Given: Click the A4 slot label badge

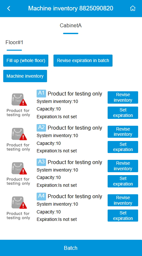Looking at the screenshot, I should point(41,197).
